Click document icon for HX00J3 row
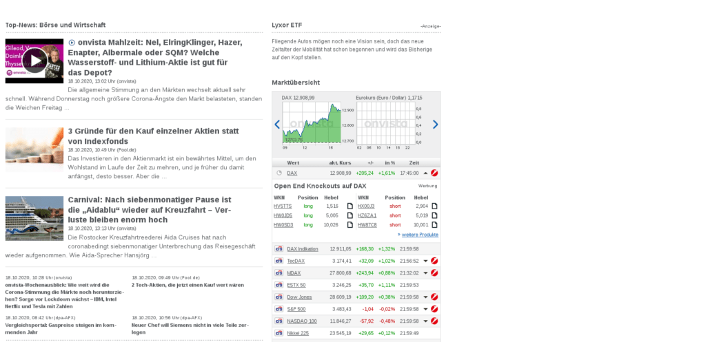The image size is (710, 342). [x=435, y=206]
